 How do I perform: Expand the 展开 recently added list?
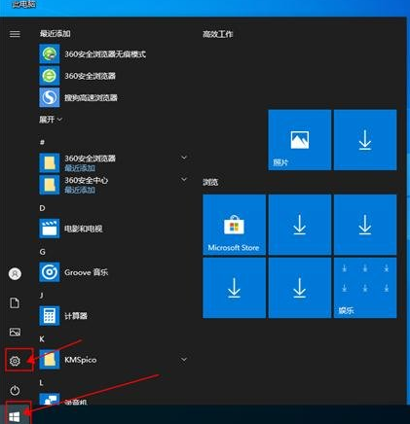tap(51, 120)
